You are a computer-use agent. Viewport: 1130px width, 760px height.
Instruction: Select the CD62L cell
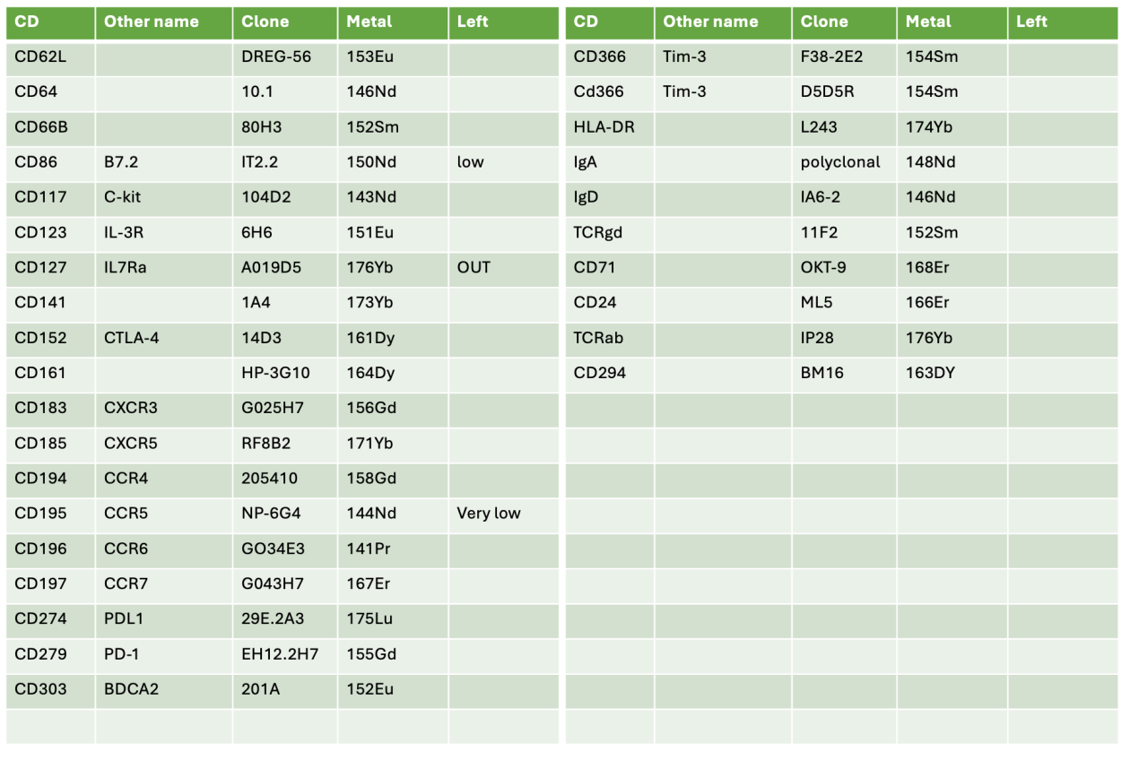[x=41, y=56]
